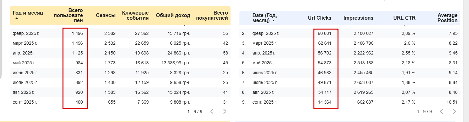Sort by URL CTR column header

tap(404, 18)
